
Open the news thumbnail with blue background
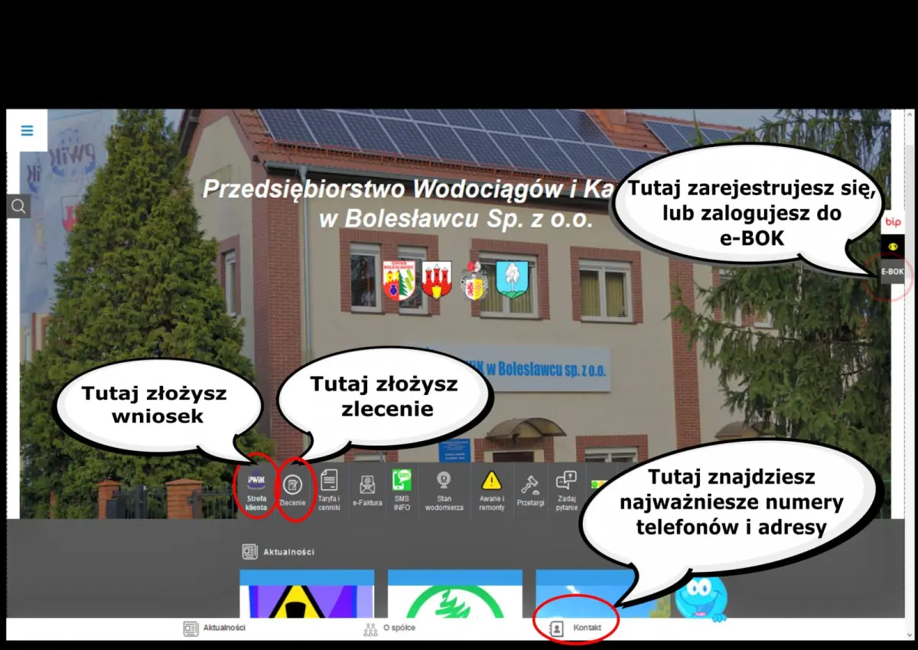[603, 594]
